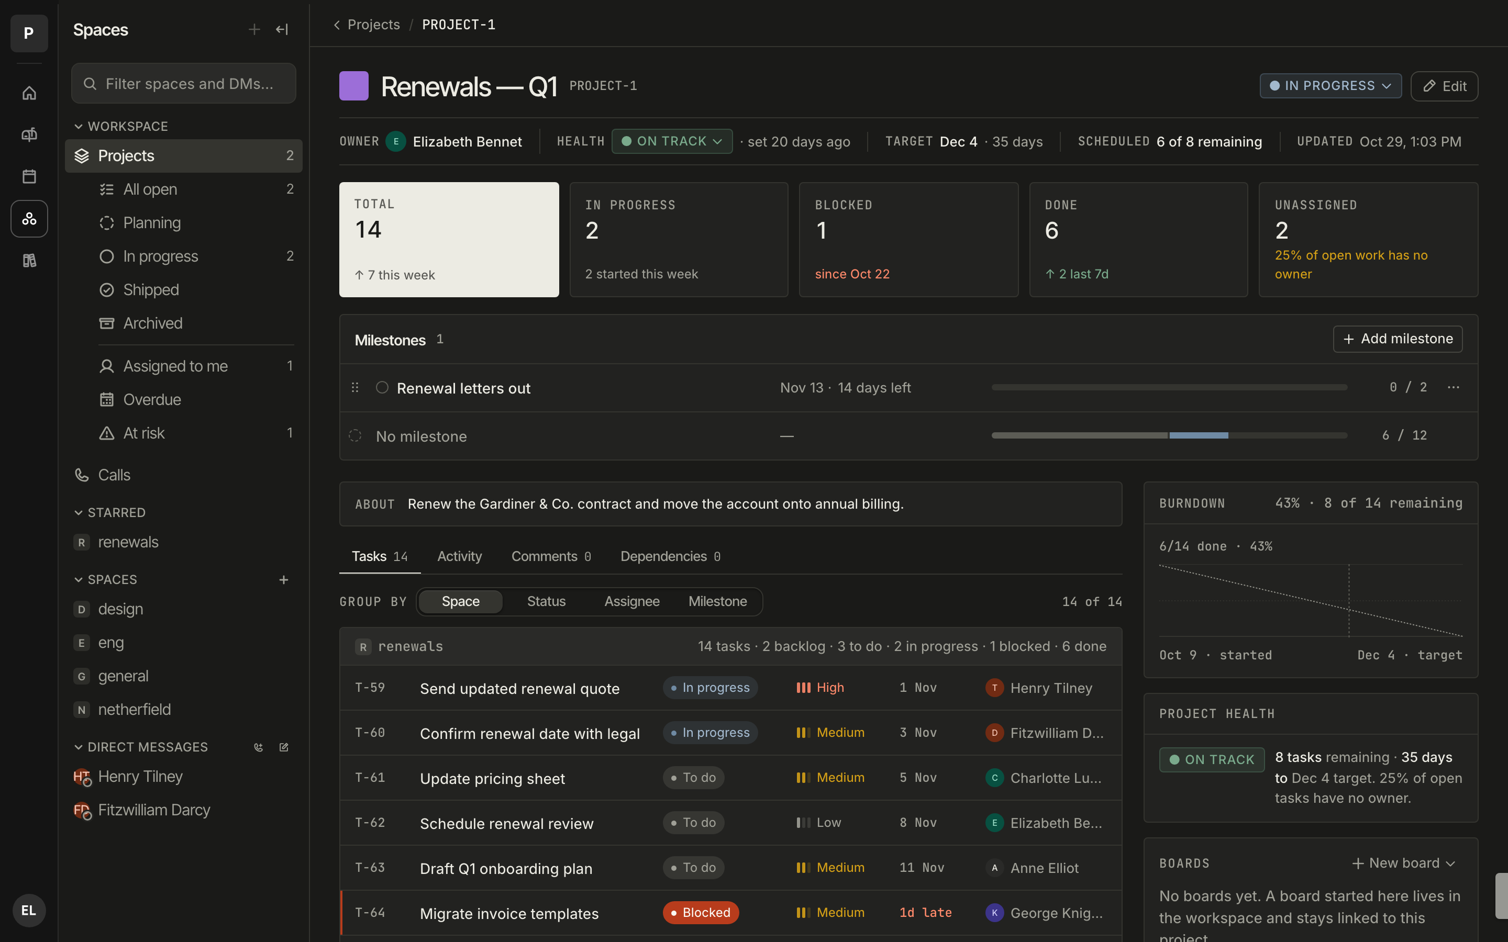This screenshot has height=942, width=1508.
Task: Group tasks by Assignee
Action: 631,602
